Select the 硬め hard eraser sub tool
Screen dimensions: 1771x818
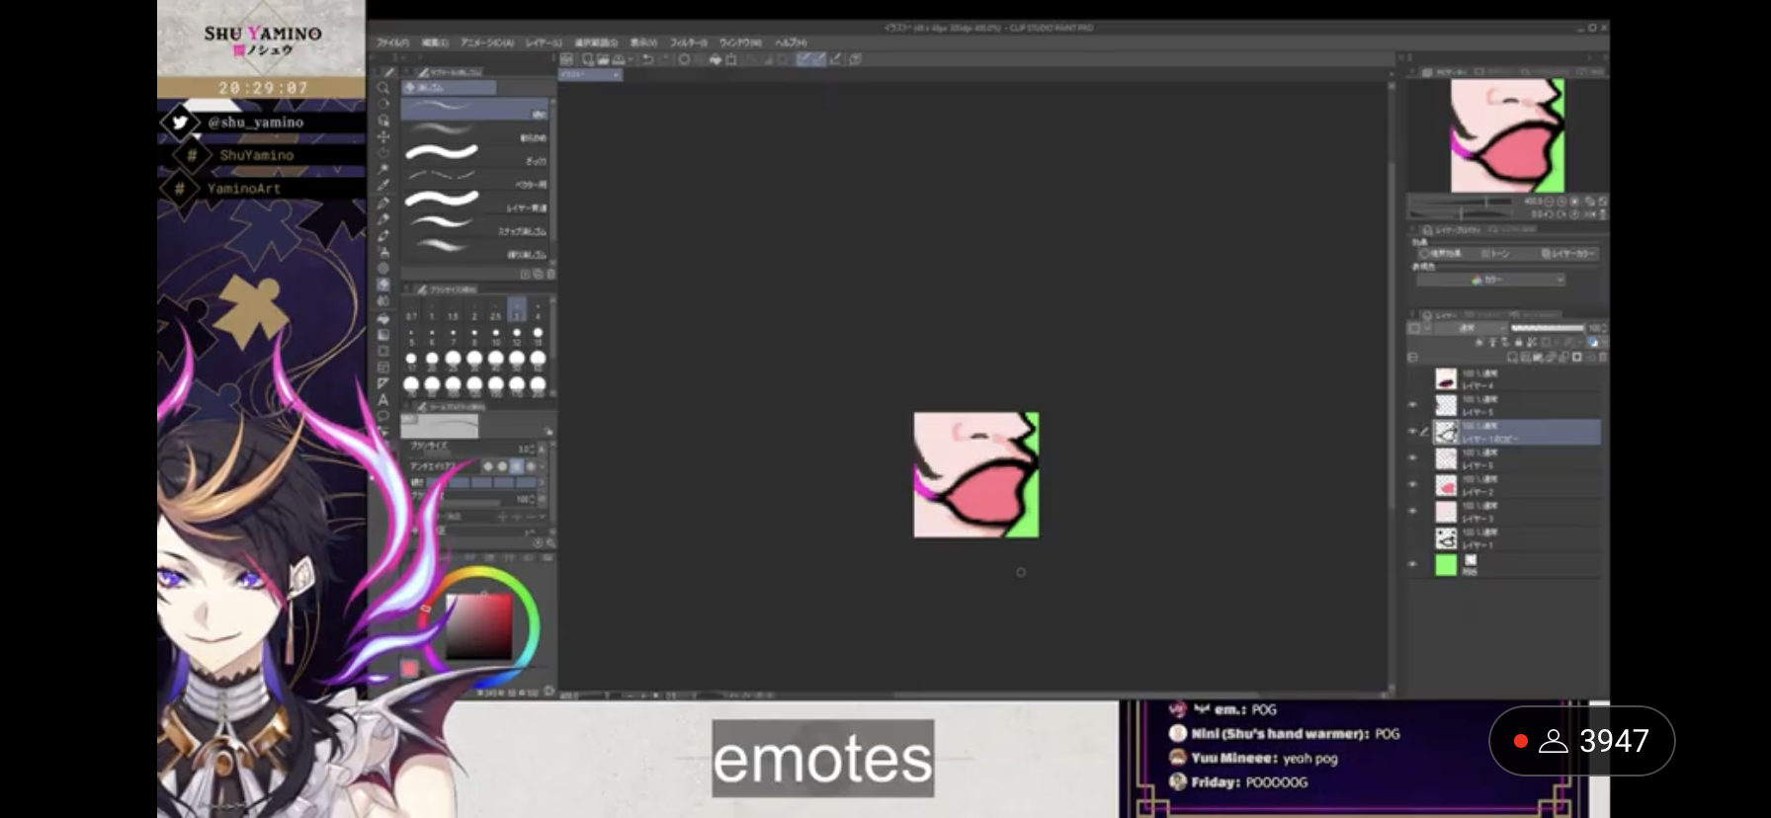[x=474, y=110]
